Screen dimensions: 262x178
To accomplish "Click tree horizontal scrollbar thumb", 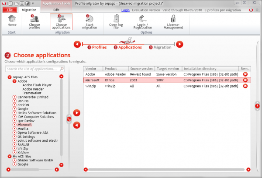I will (25, 170).
